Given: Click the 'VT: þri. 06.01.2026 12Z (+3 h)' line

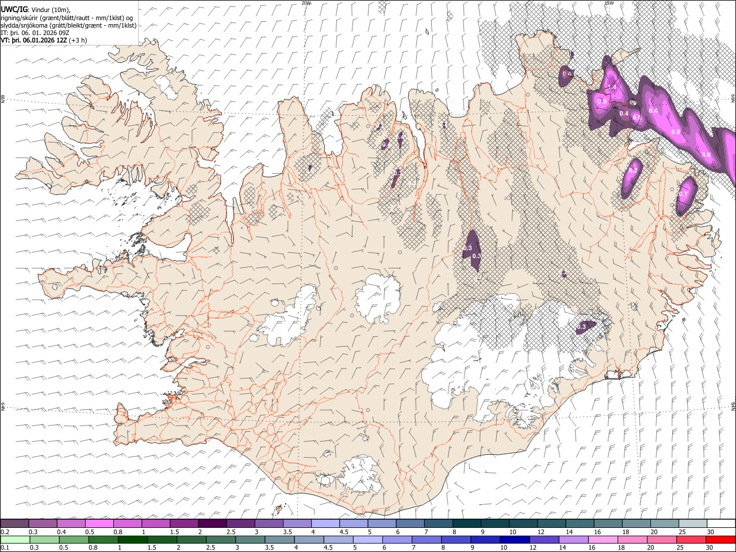Looking at the screenshot, I should [x=44, y=40].
